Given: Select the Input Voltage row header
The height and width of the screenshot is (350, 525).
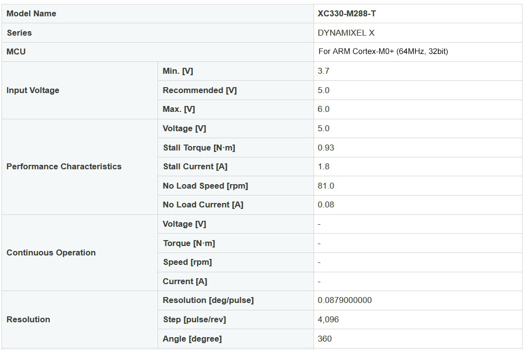Looking at the screenshot, I should pyautogui.click(x=33, y=90).
